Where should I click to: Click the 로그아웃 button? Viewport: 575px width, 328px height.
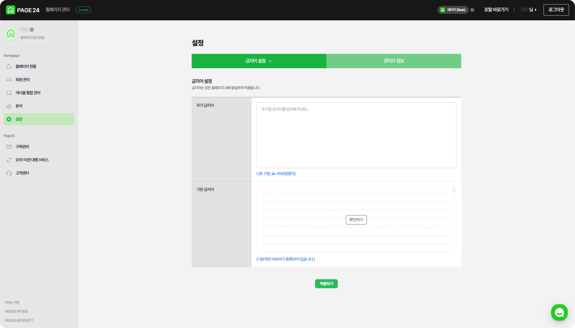[x=556, y=10]
